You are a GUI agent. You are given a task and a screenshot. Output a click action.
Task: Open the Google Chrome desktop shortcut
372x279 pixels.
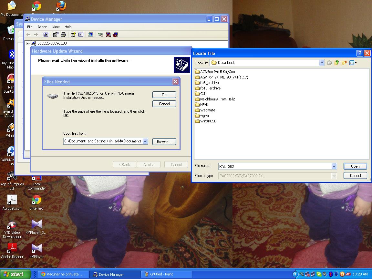click(x=36, y=6)
